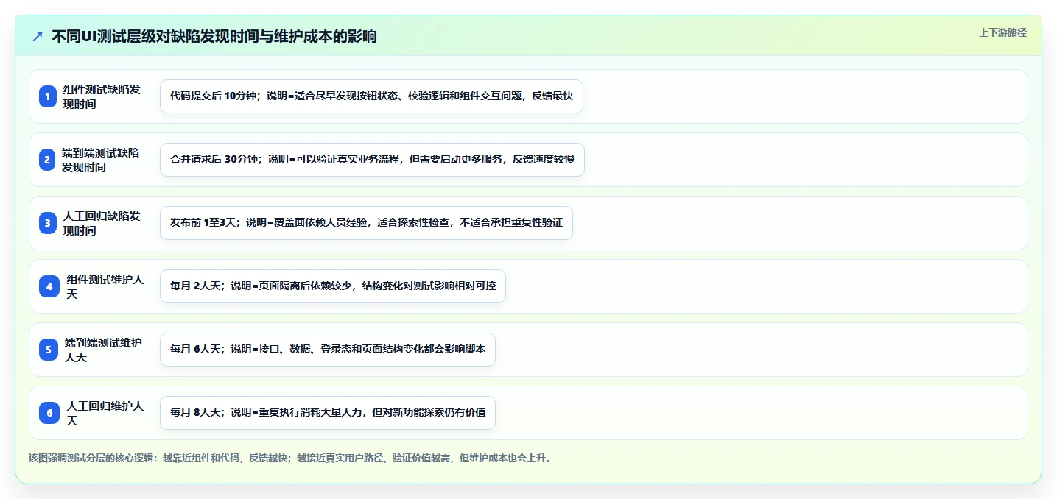Viewport: 1057px width, 499px height.
Task: Open the 每月 8人天 description box
Action: 328,413
